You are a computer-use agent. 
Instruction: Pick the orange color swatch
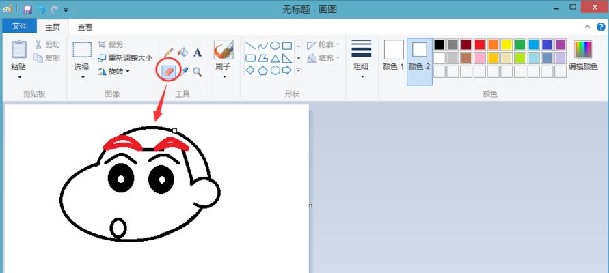click(493, 44)
